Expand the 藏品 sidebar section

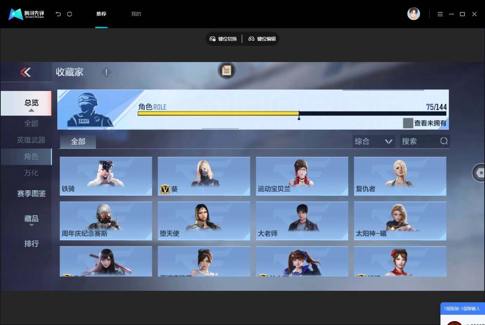31,220
